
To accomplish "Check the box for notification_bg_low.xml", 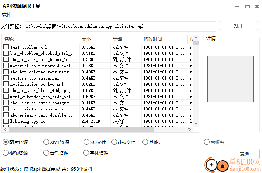I will point(6,84).
